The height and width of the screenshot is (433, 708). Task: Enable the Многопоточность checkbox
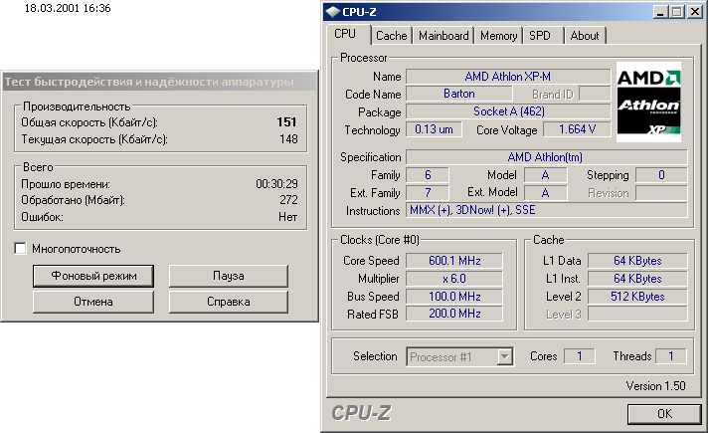point(20,249)
